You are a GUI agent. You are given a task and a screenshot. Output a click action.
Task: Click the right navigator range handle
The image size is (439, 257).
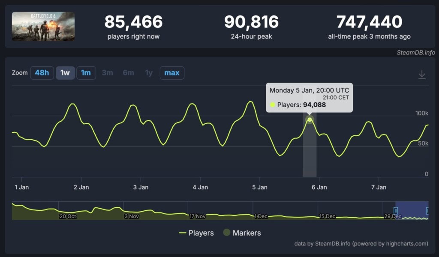pyautogui.click(x=427, y=210)
